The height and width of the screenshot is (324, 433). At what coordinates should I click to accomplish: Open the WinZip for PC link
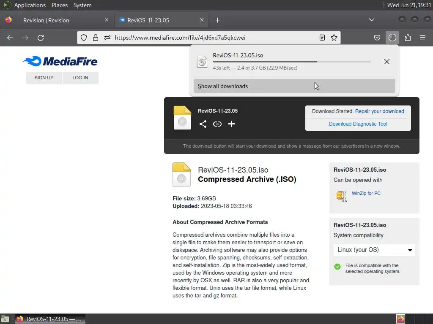pyautogui.click(x=366, y=193)
